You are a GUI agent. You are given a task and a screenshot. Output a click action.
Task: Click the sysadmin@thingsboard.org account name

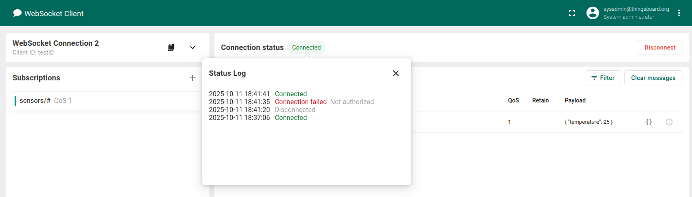pyautogui.click(x=636, y=9)
